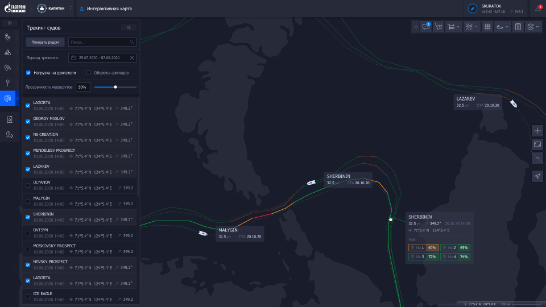The image size is (546, 307).
Task: Expand the layers dropdown in map toolbar
Action: click(x=532, y=27)
